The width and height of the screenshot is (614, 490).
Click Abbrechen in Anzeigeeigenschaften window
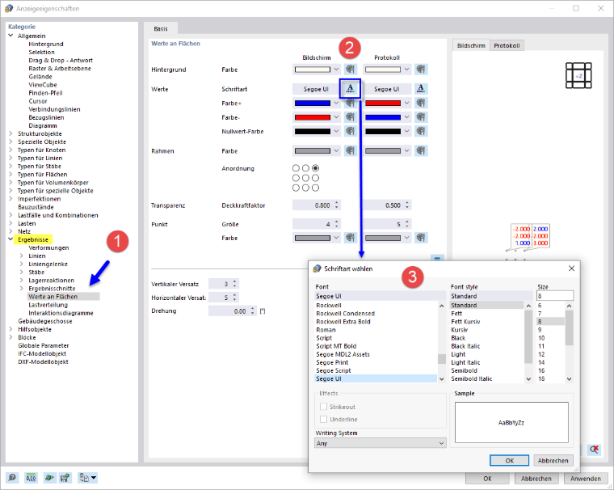536,478
